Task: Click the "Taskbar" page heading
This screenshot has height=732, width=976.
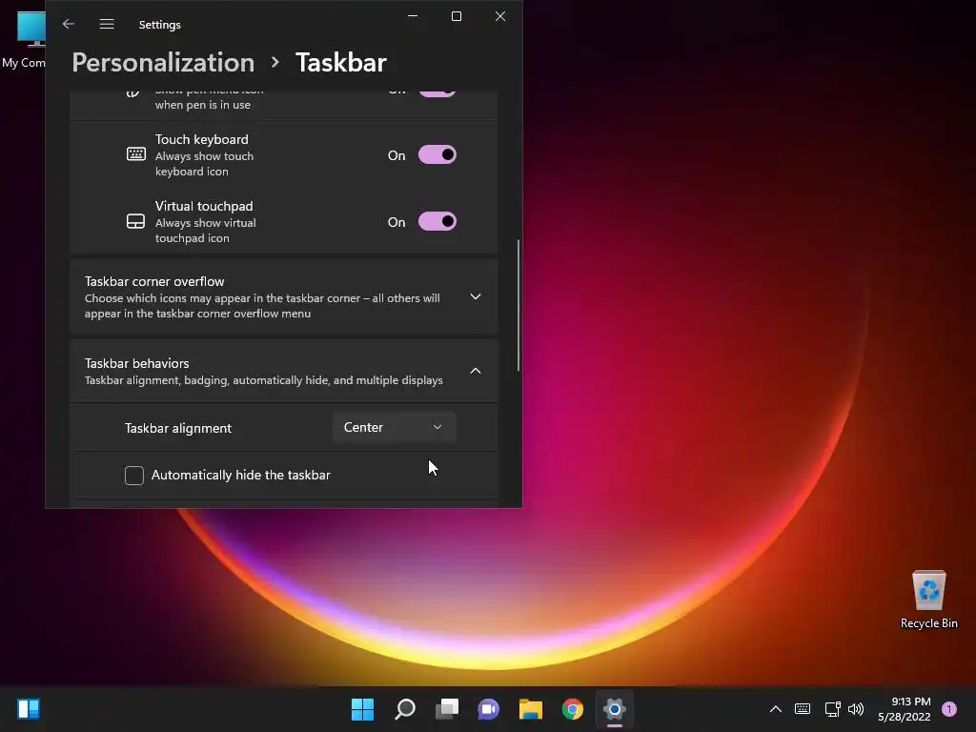Action: coord(340,62)
